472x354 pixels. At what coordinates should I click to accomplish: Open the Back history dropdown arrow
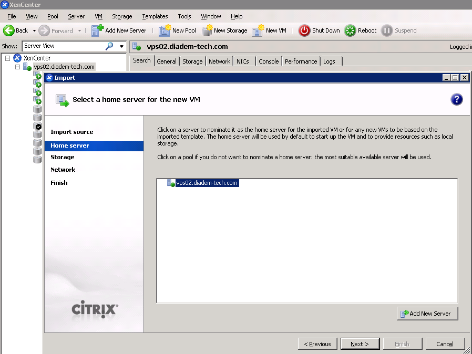coord(34,30)
